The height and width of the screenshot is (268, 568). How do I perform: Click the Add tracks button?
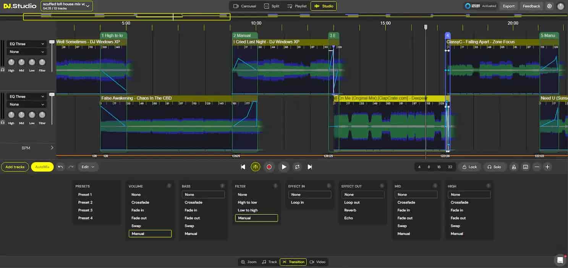(x=15, y=167)
